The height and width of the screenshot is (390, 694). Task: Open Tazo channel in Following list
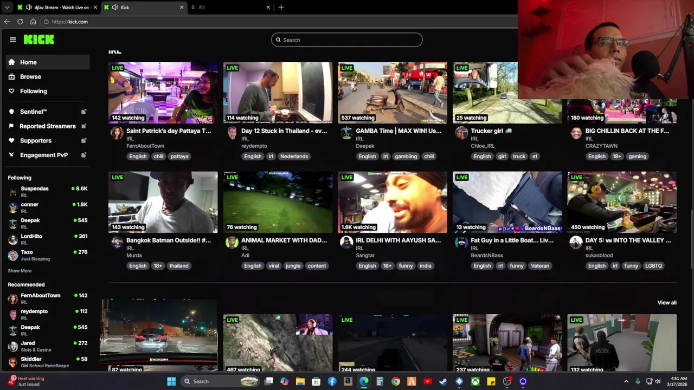point(48,255)
